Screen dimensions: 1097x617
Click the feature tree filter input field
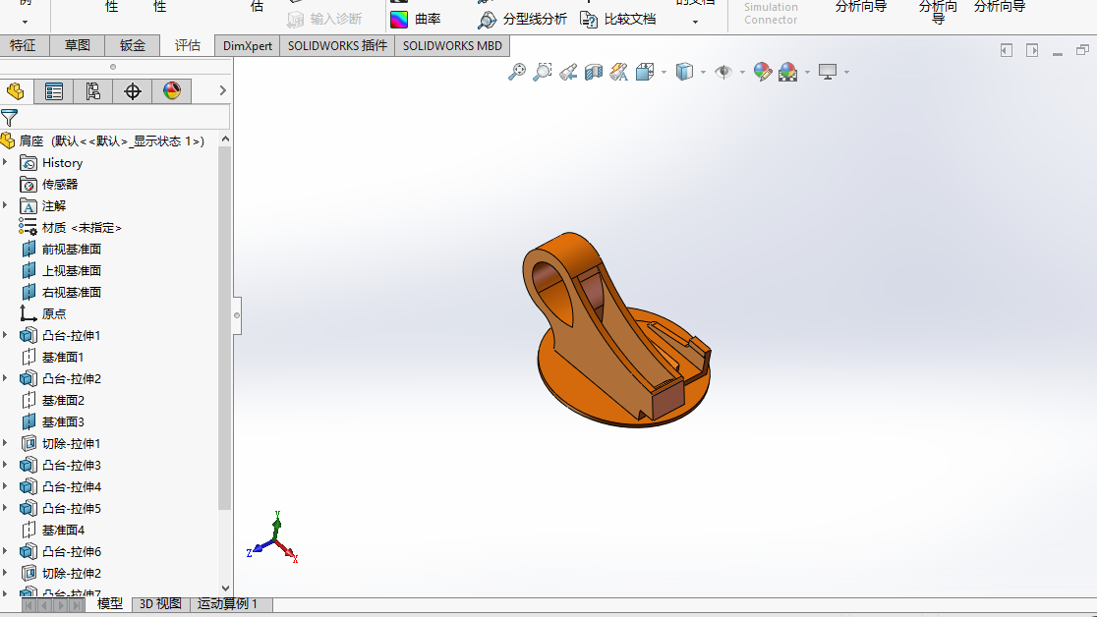123,118
